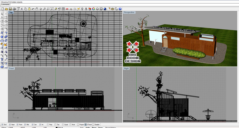Open the Perspective viewport title menu

(x=129, y=12)
